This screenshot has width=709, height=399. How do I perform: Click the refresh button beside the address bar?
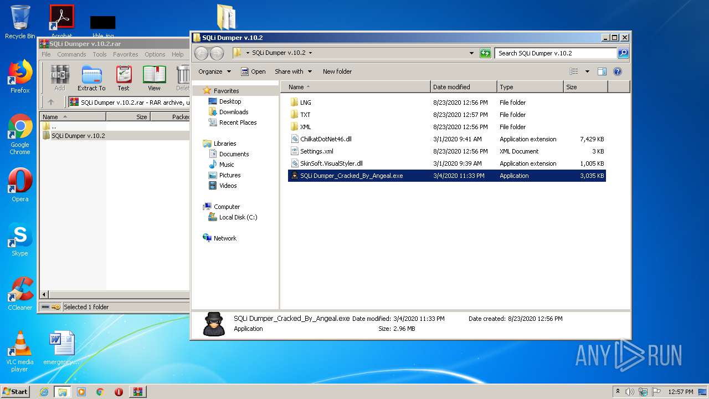click(x=485, y=53)
